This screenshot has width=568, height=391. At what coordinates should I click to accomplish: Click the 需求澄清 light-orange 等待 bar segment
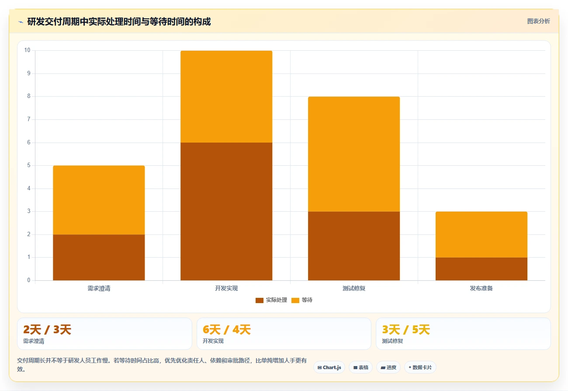point(99,200)
